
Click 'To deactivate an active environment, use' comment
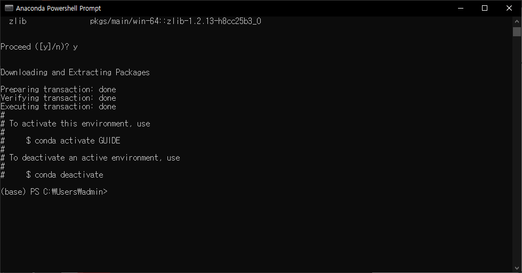click(94, 158)
